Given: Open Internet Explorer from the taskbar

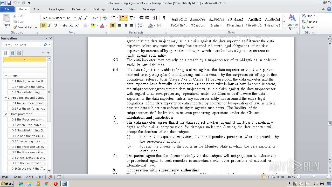Looking at the screenshot, I should [x=21, y=184].
